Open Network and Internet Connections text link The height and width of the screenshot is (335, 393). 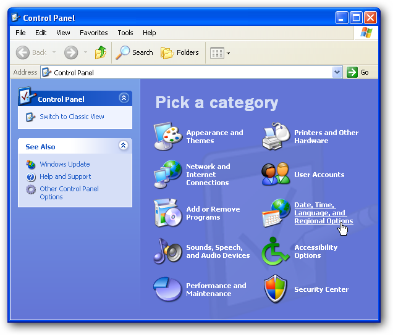208,175
